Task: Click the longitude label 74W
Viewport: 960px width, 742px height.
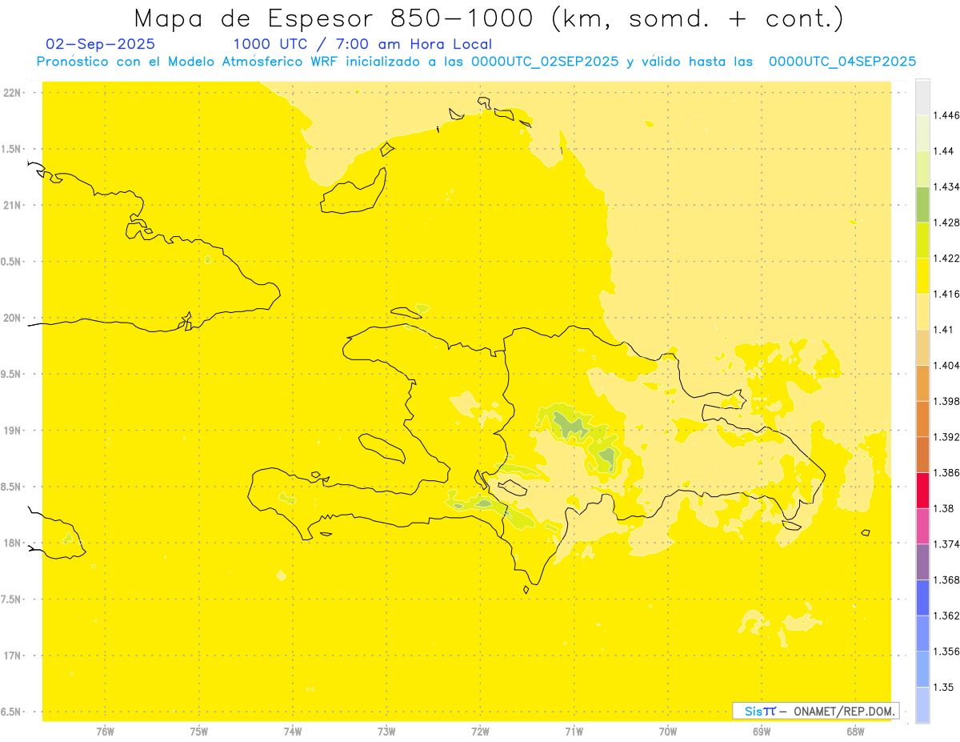Action: tap(293, 731)
